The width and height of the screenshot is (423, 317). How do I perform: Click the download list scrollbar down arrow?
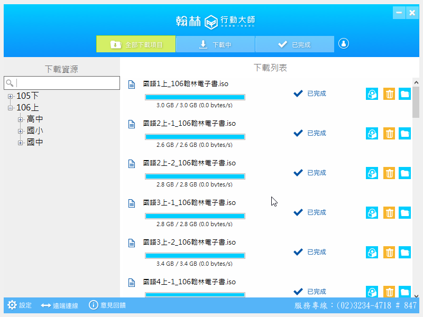point(416,295)
